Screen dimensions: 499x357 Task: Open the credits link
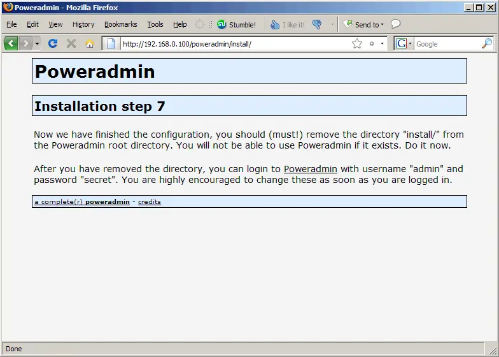coord(149,201)
